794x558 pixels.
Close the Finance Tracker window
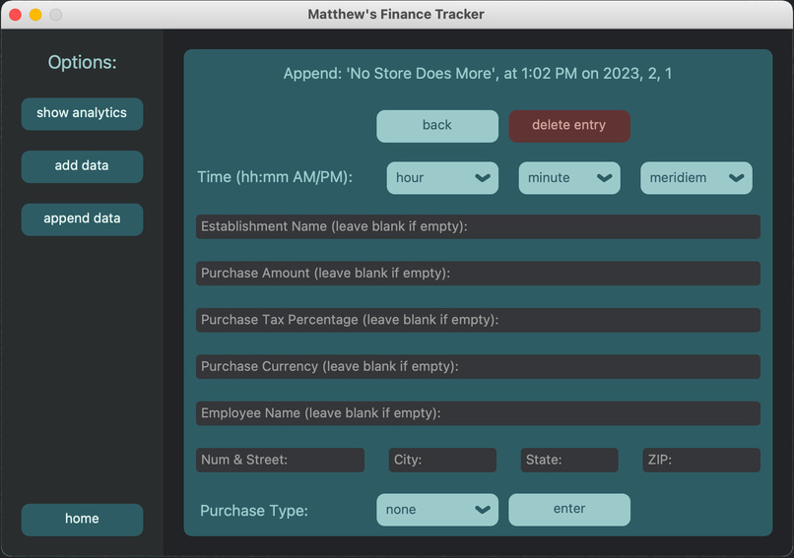pyautogui.click(x=15, y=15)
